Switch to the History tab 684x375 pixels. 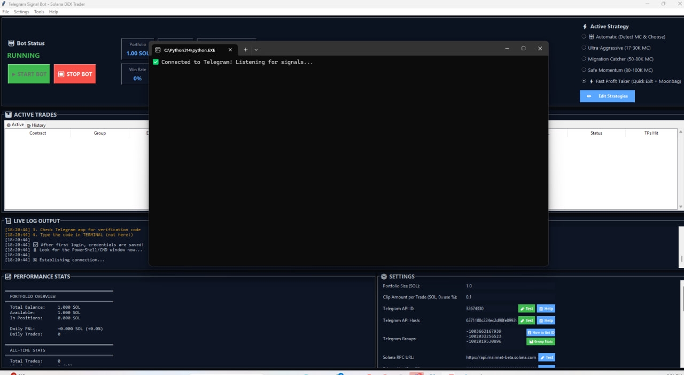(36, 125)
